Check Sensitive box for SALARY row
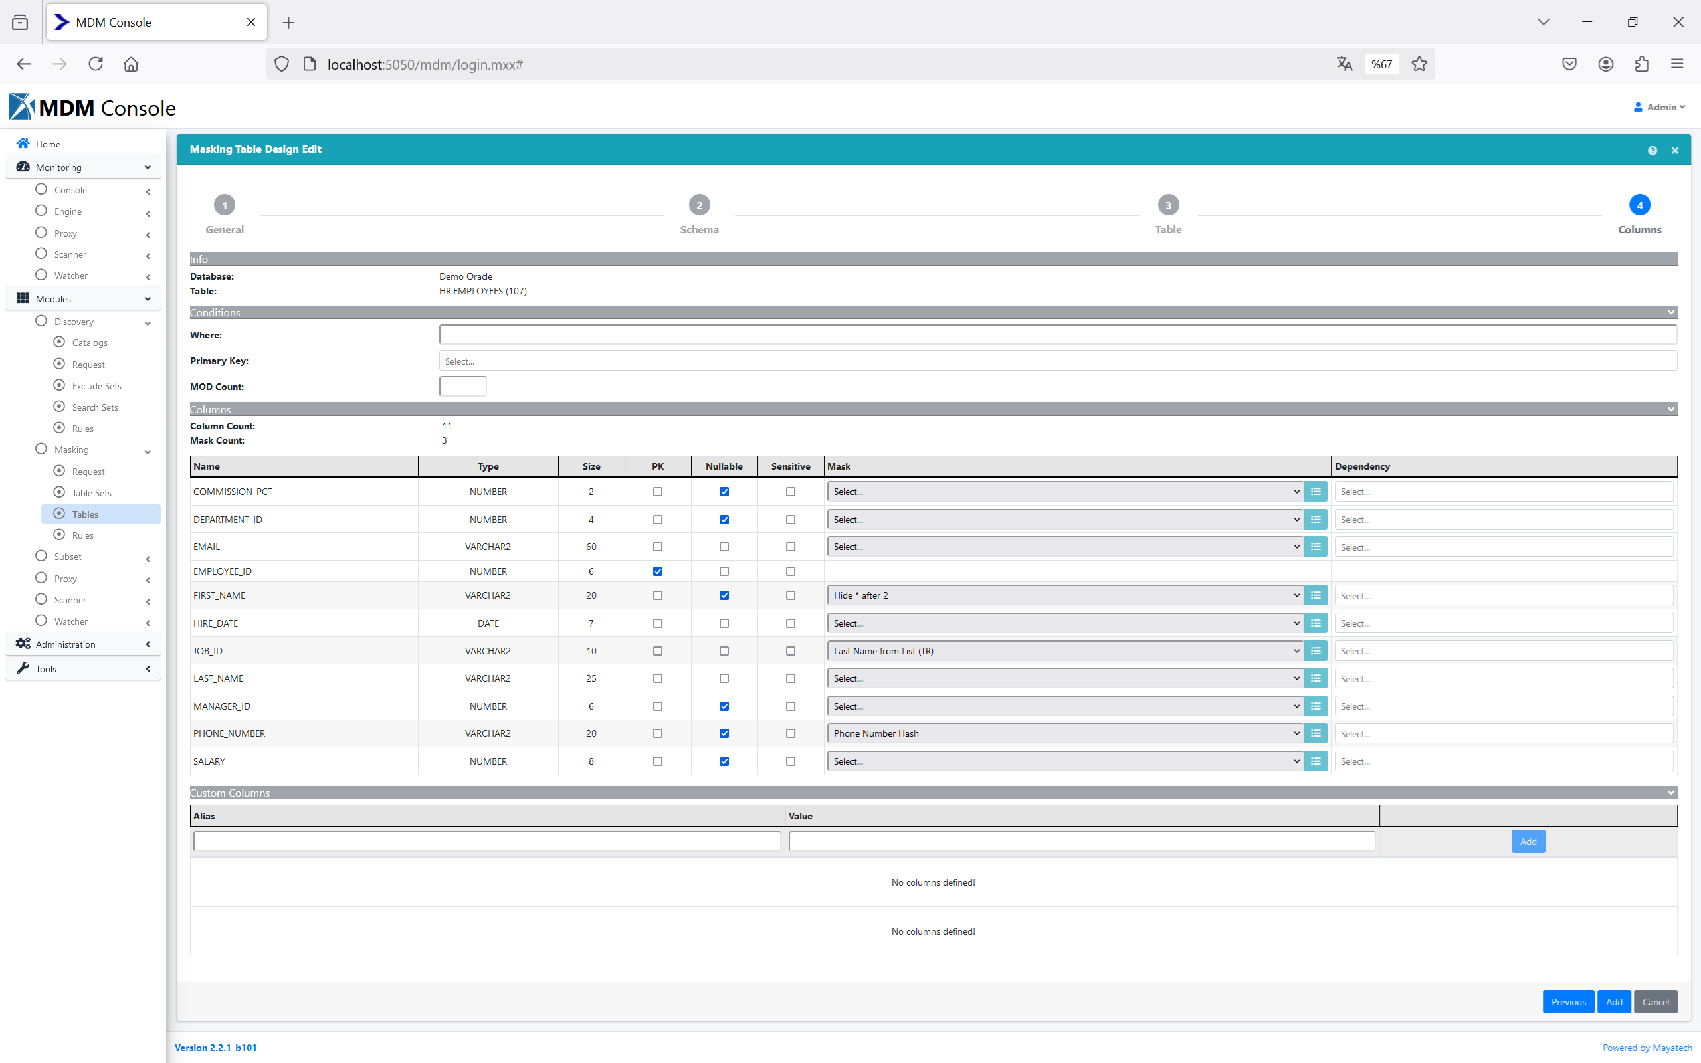The height and width of the screenshot is (1063, 1701). click(791, 761)
